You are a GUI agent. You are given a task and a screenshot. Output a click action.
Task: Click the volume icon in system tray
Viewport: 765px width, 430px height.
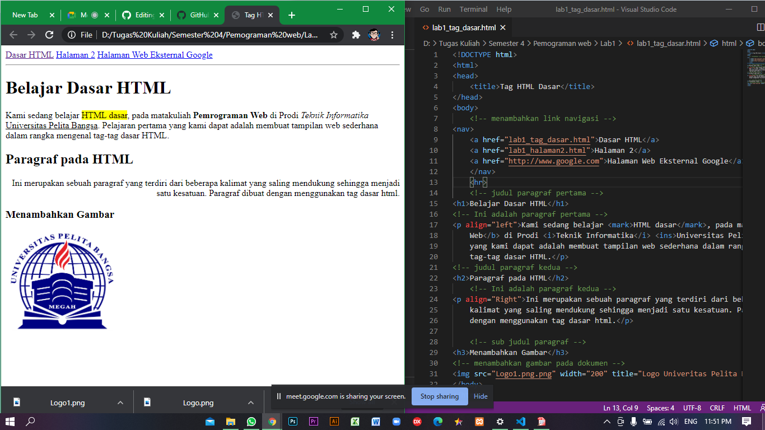pos(674,422)
